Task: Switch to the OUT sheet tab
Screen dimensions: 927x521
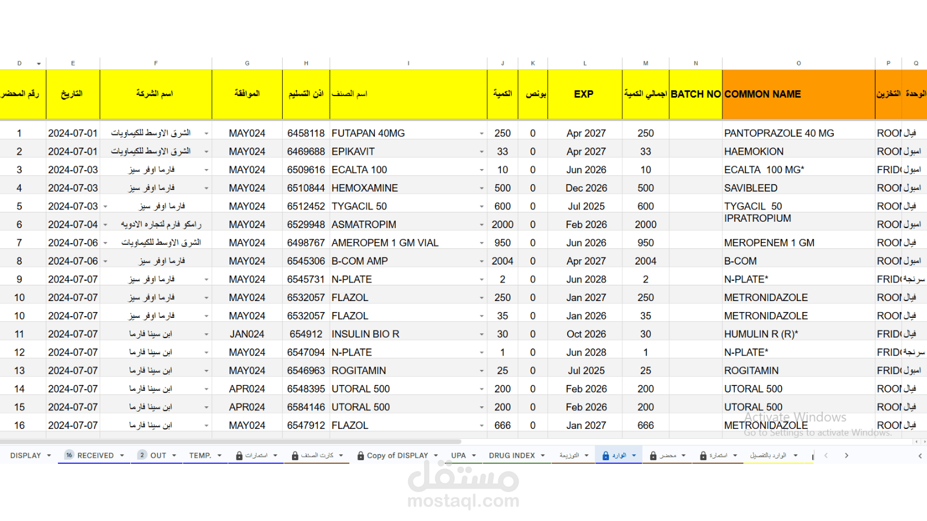Action: pyautogui.click(x=158, y=456)
